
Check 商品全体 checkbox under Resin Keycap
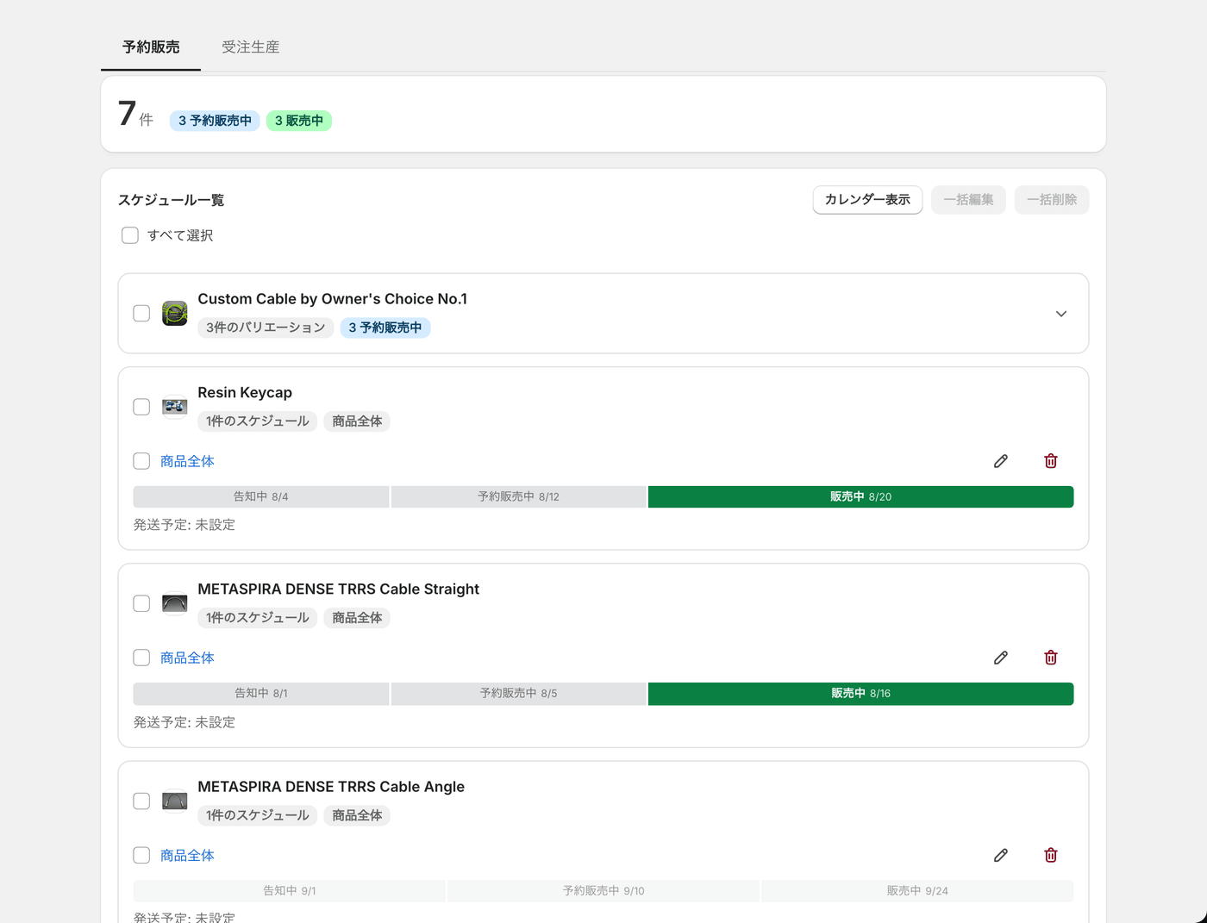[x=141, y=461]
